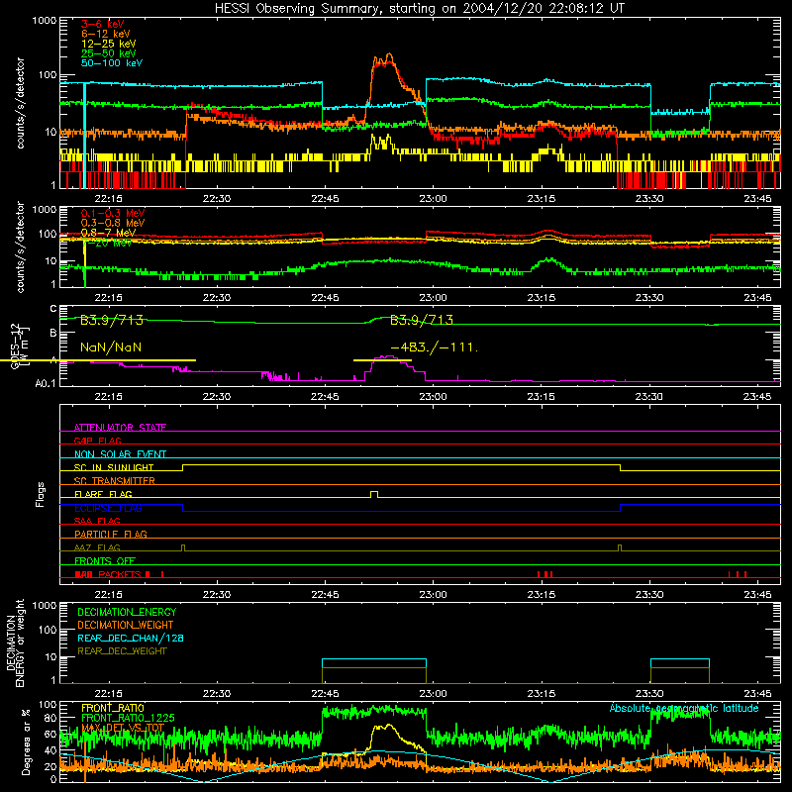The width and height of the screenshot is (792, 792).
Task: Click the '0.8-7 MeV' legend label
Action: tap(108, 233)
